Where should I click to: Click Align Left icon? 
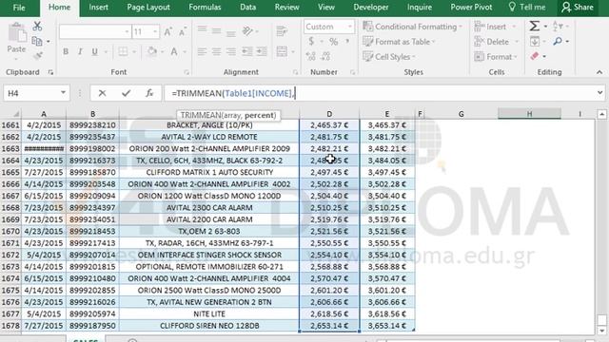pos(202,51)
